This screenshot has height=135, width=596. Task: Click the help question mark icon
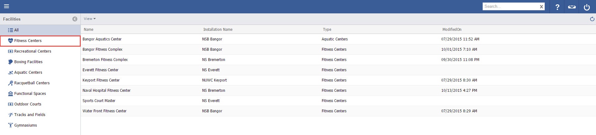[x=557, y=7]
